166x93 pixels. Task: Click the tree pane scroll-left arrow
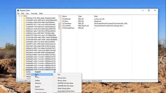[17, 78]
